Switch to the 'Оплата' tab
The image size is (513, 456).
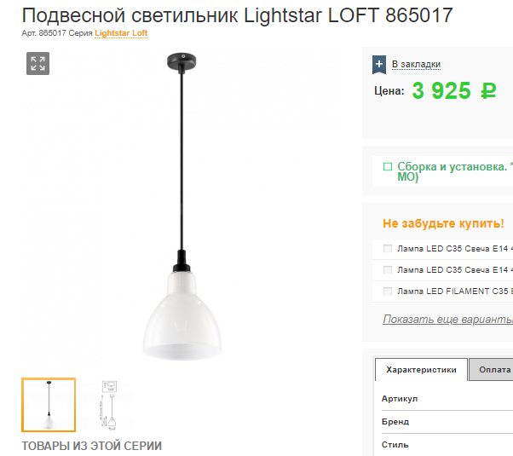(492, 370)
